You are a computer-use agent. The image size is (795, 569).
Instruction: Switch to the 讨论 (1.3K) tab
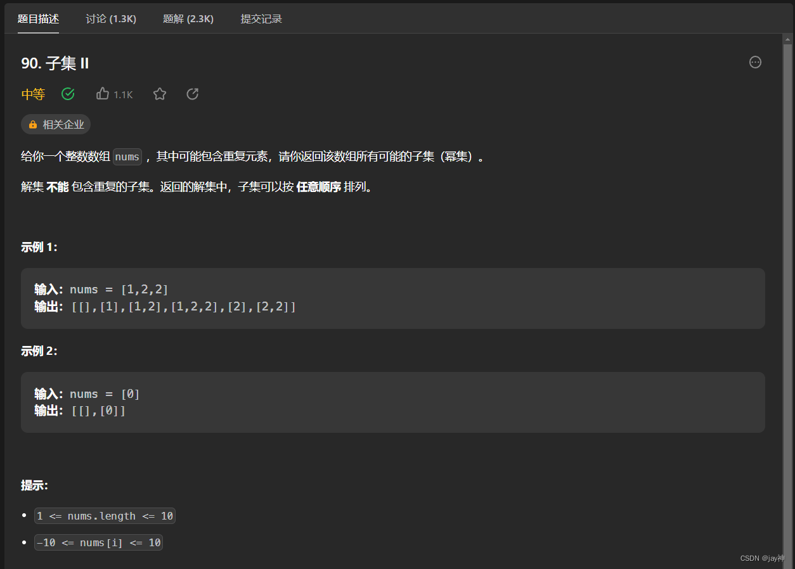tap(110, 18)
